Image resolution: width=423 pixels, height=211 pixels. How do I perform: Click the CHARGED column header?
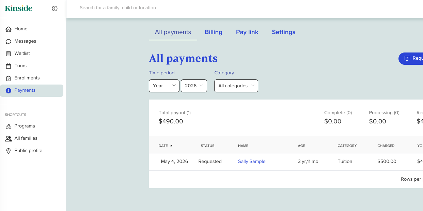[386, 146]
